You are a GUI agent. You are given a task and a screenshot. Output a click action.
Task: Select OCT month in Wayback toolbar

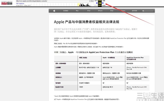[x=96, y=1]
